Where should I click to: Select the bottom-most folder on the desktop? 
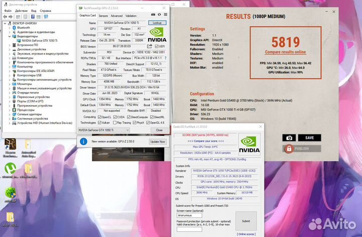click(x=10, y=219)
